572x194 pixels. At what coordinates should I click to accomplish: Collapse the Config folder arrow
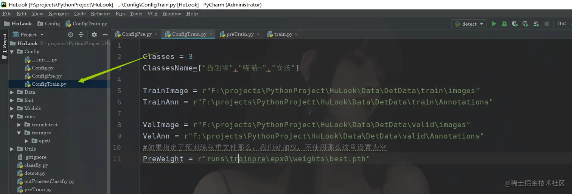click(12, 52)
